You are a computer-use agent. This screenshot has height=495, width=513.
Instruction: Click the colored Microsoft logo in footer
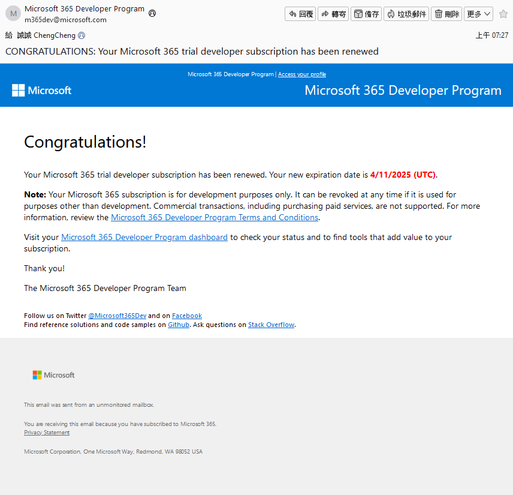click(54, 375)
